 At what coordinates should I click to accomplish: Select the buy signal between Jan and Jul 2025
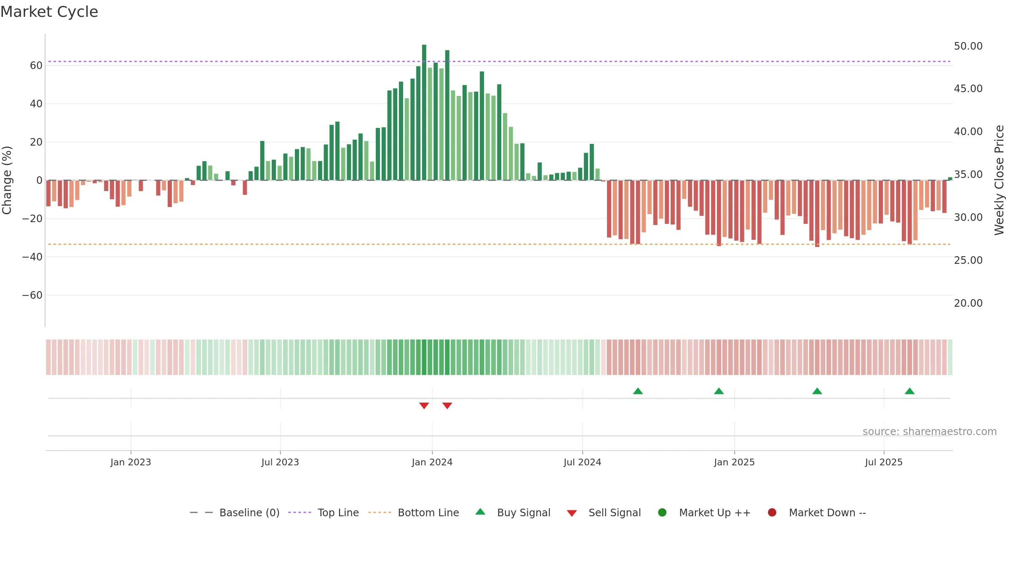pos(817,391)
